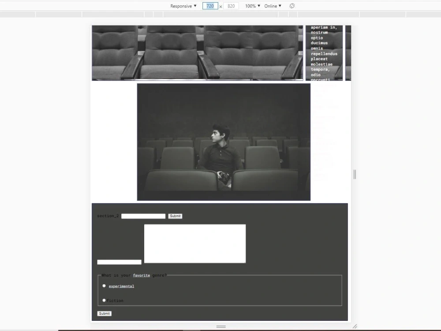Select the experimental radio button
The height and width of the screenshot is (331, 441).
pyautogui.click(x=104, y=286)
